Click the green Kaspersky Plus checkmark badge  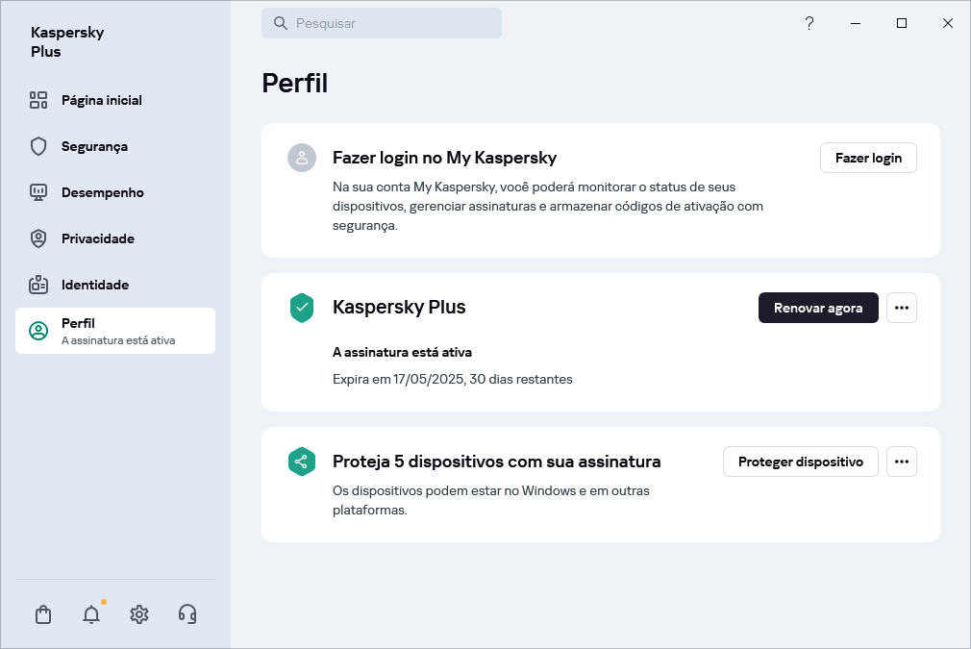pos(301,308)
